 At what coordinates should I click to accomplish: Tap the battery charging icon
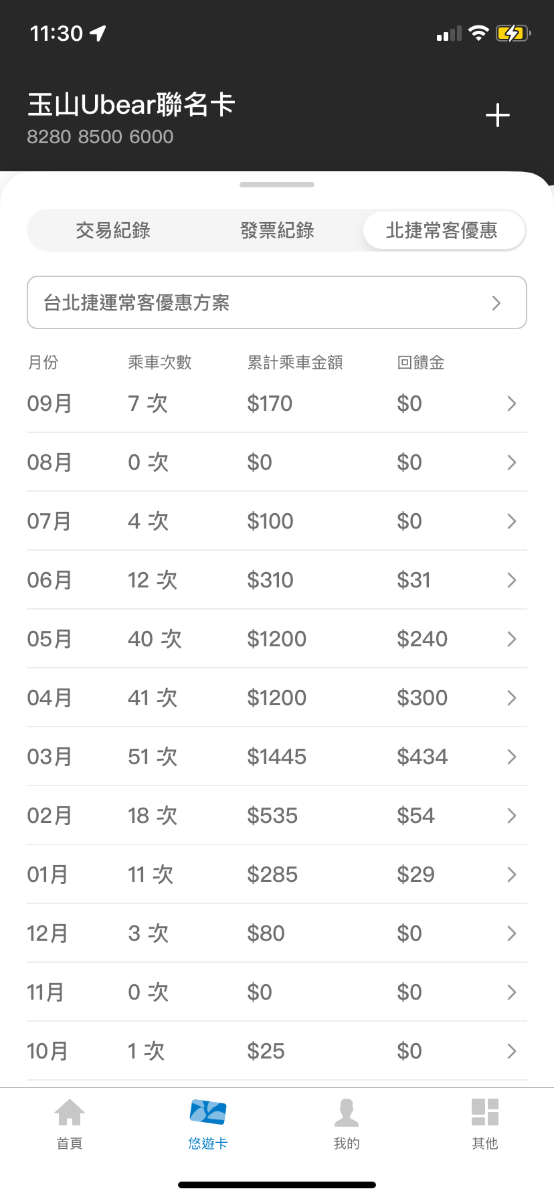(513, 33)
